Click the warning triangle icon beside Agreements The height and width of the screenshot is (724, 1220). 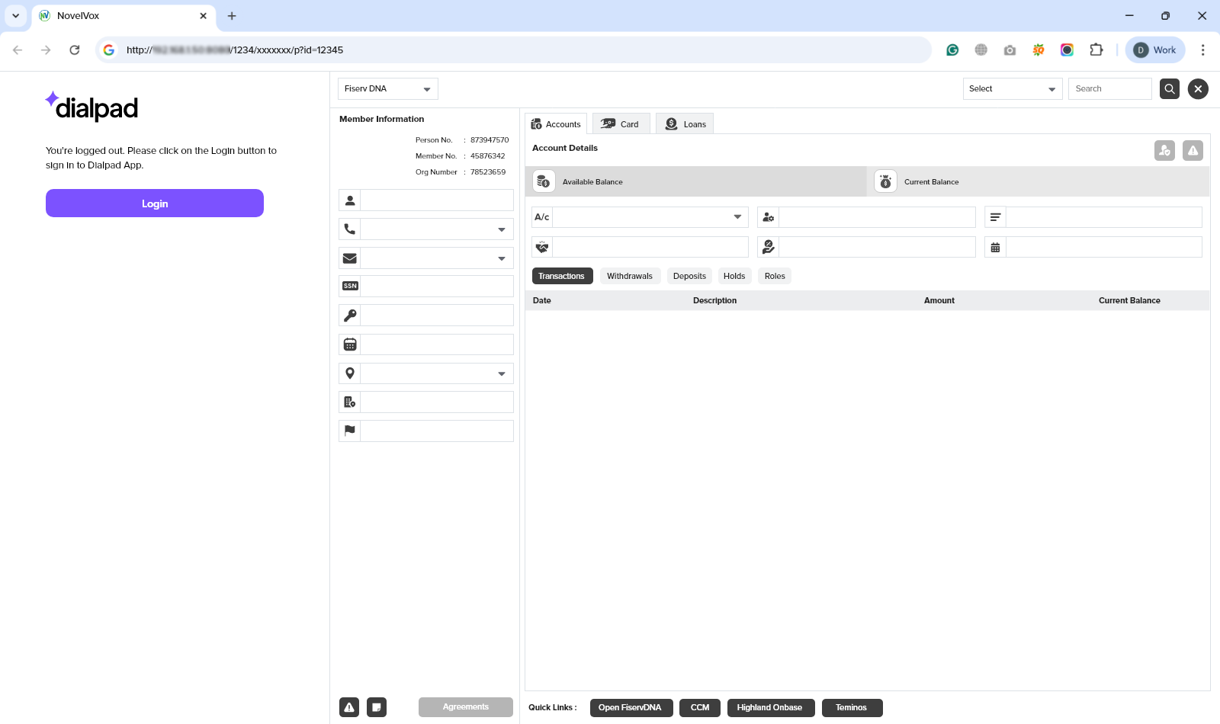click(x=349, y=707)
